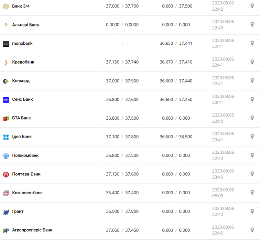Image resolution: width=260 pixels, height=240 pixels.
Task: Open map location for Конкорд bank
Action: point(252,81)
